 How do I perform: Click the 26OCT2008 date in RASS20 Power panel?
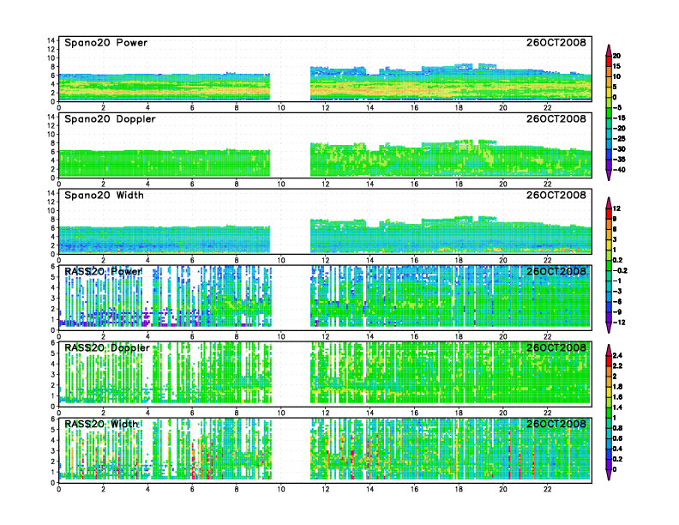pyautogui.click(x=556, y=272)
